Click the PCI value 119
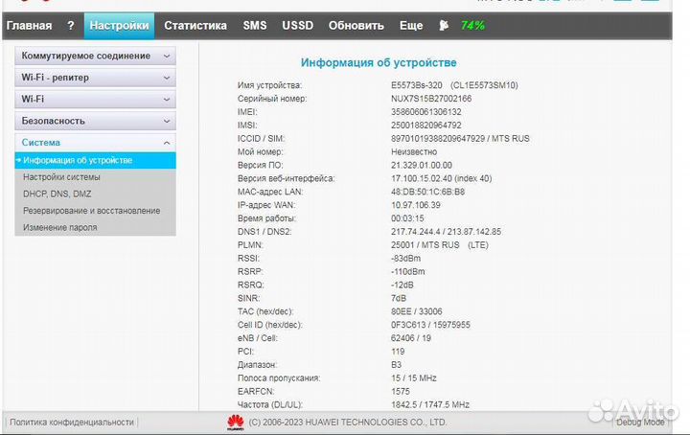 pos(398,352)
